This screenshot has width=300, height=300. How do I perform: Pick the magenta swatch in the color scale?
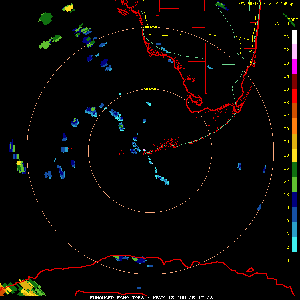[294, 66]
